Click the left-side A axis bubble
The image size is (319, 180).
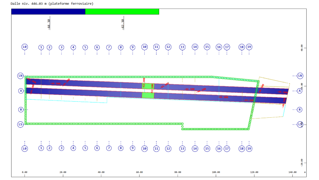(x=21, y=91)
